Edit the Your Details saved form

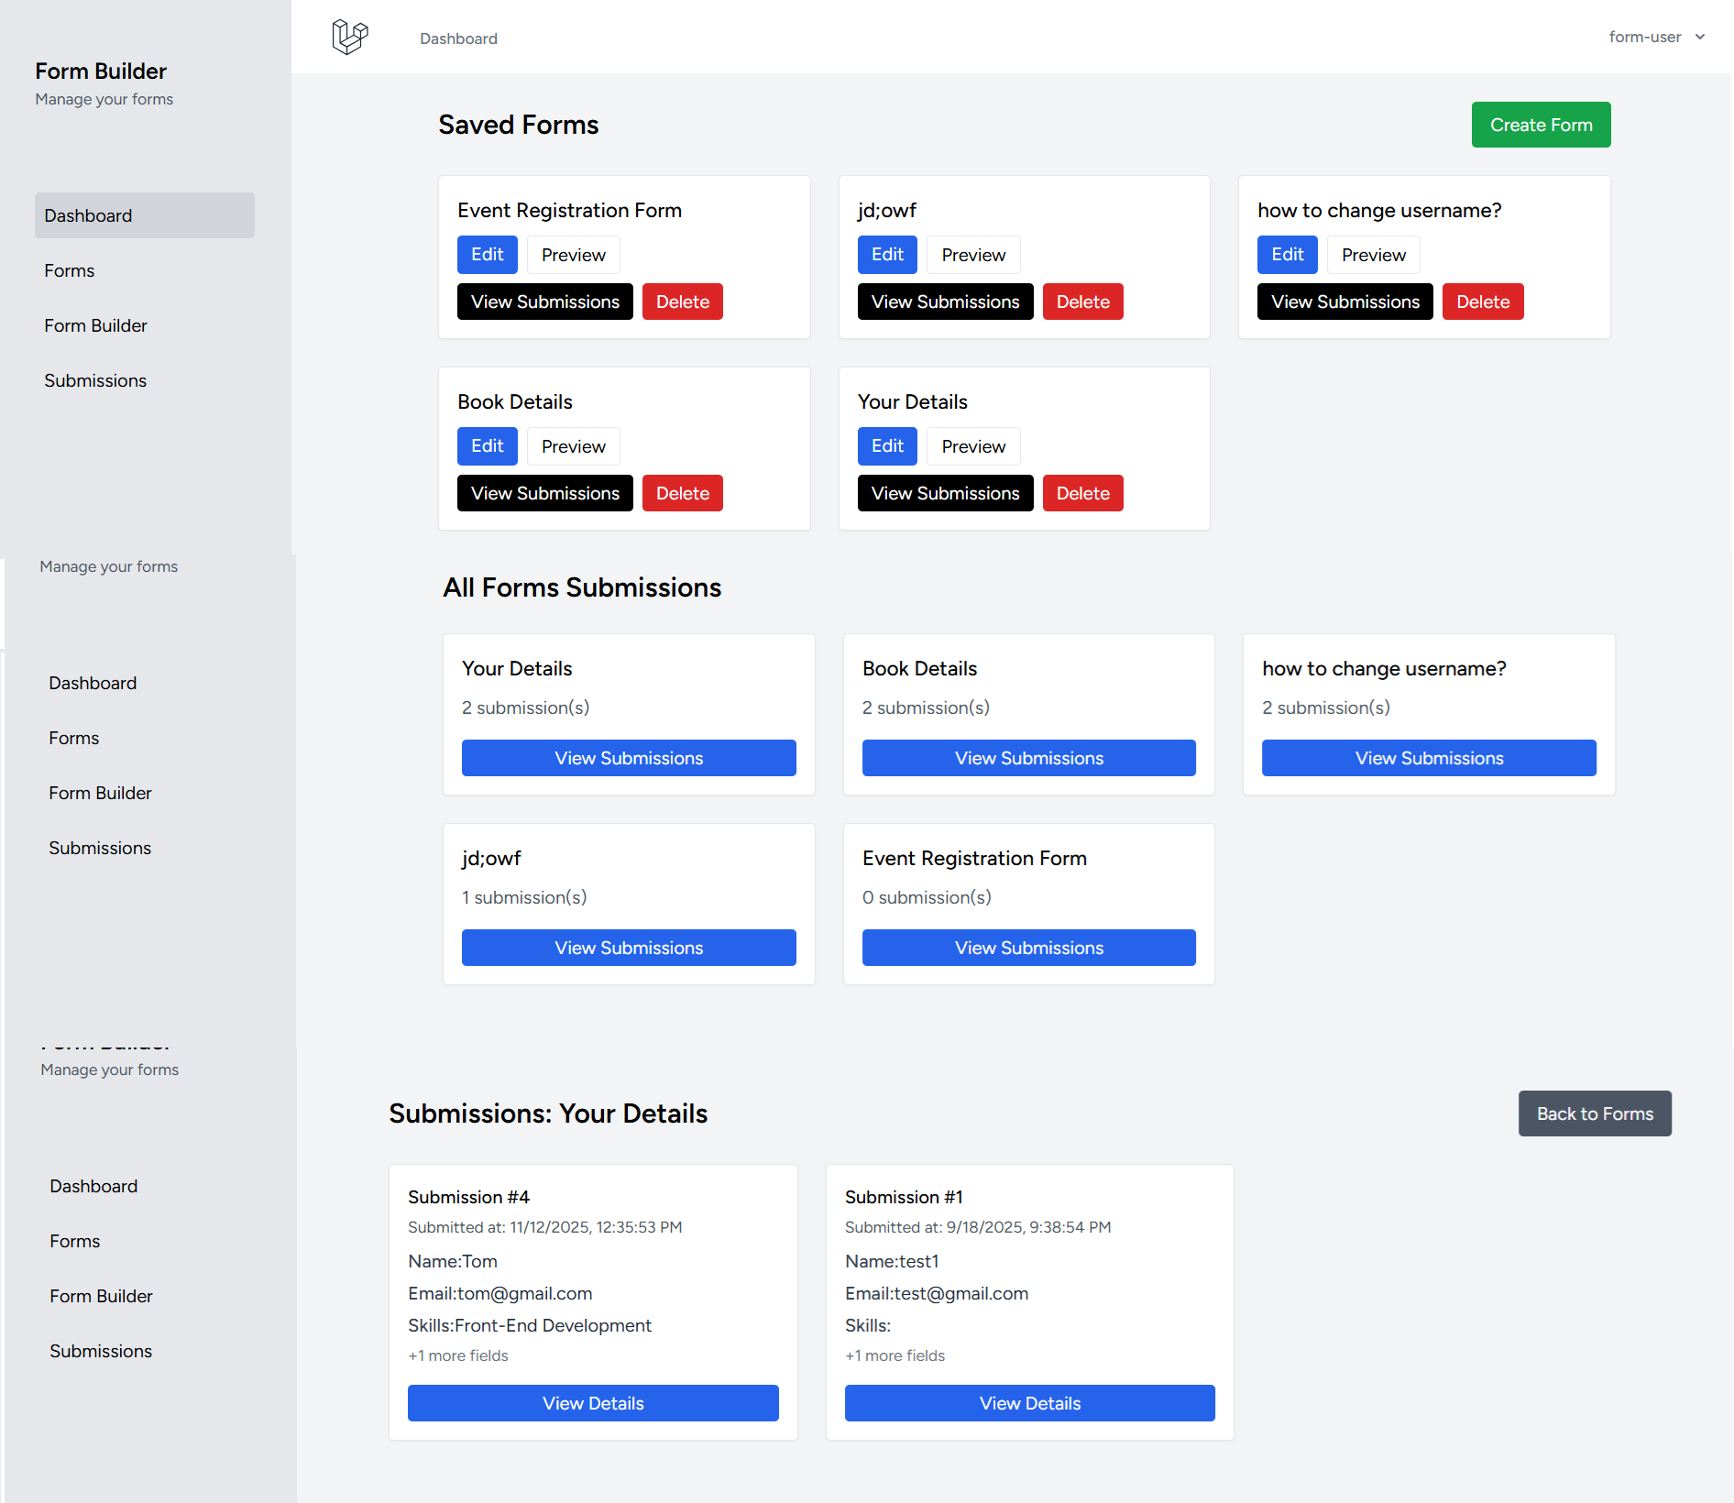point(886,446)
